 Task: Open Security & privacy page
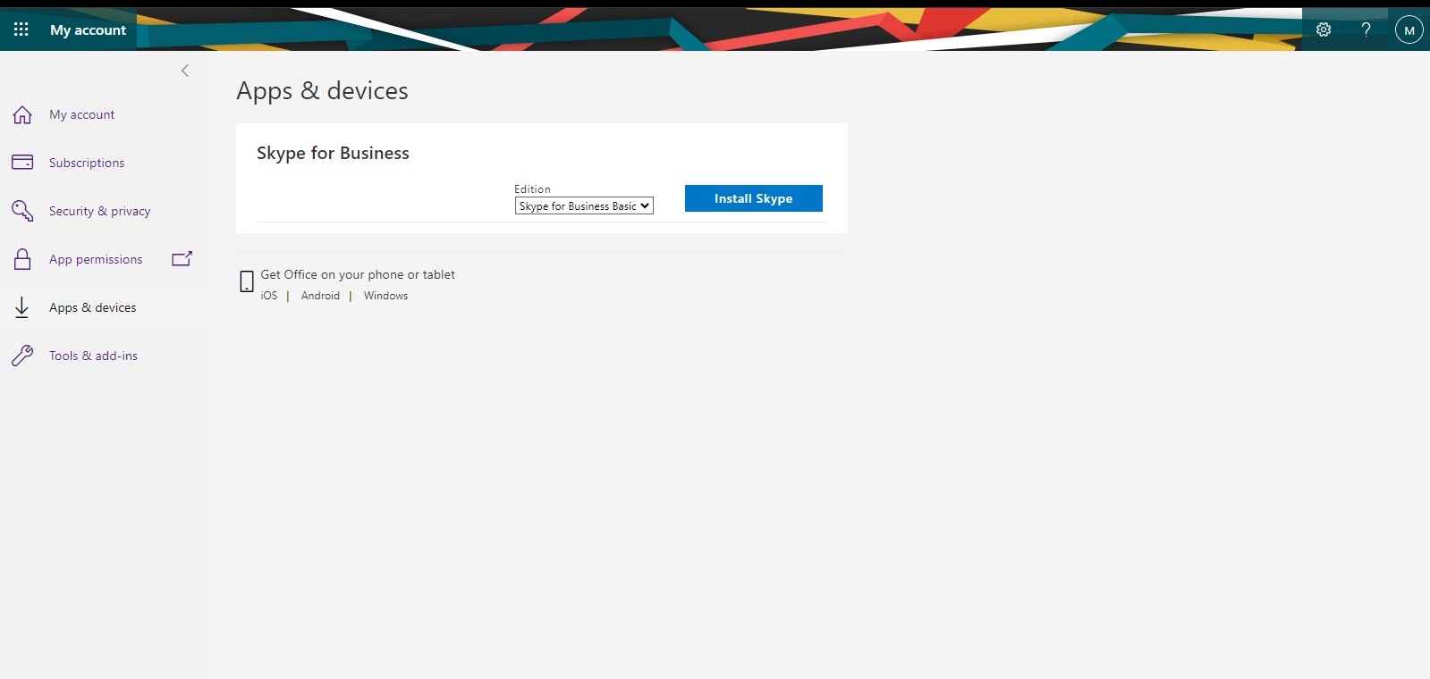click(99, 211)
